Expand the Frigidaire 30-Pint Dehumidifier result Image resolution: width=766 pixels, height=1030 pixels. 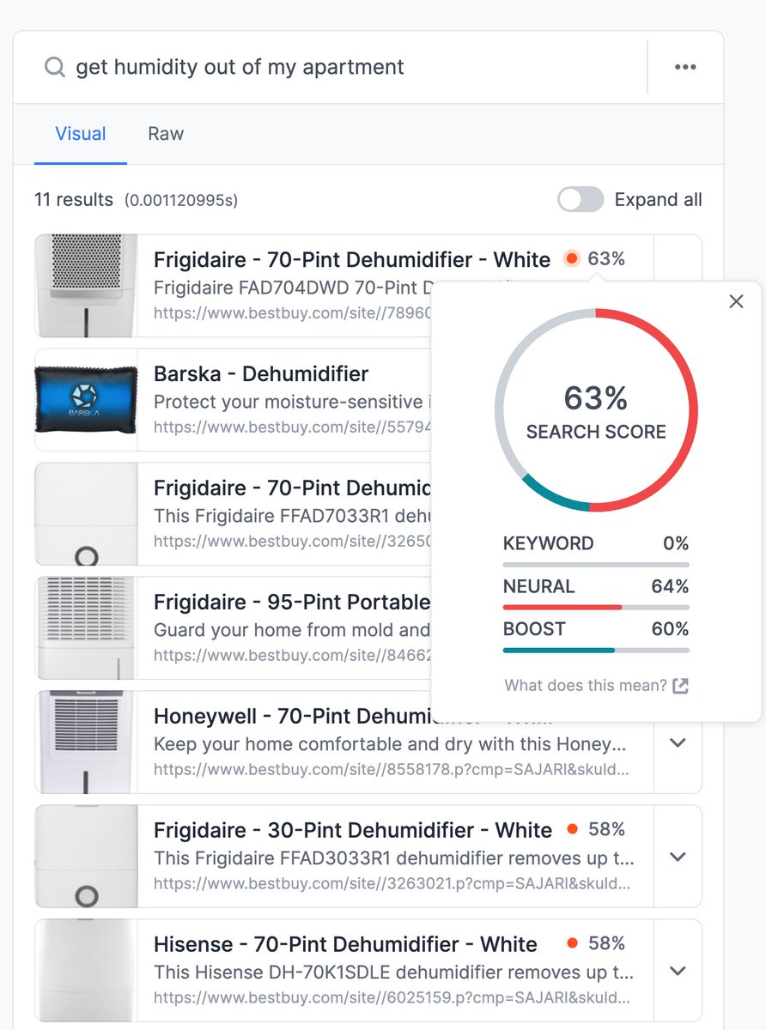pos(678,857)
